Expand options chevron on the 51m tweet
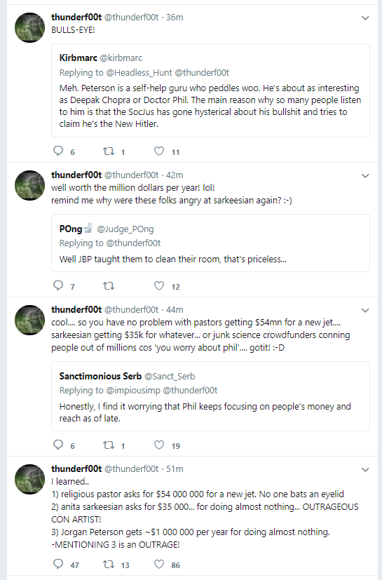This screenshot has width=382, height=580. click(365, 470)
